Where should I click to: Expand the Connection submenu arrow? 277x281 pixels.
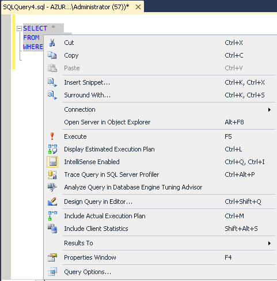click(x=270, y=109)
